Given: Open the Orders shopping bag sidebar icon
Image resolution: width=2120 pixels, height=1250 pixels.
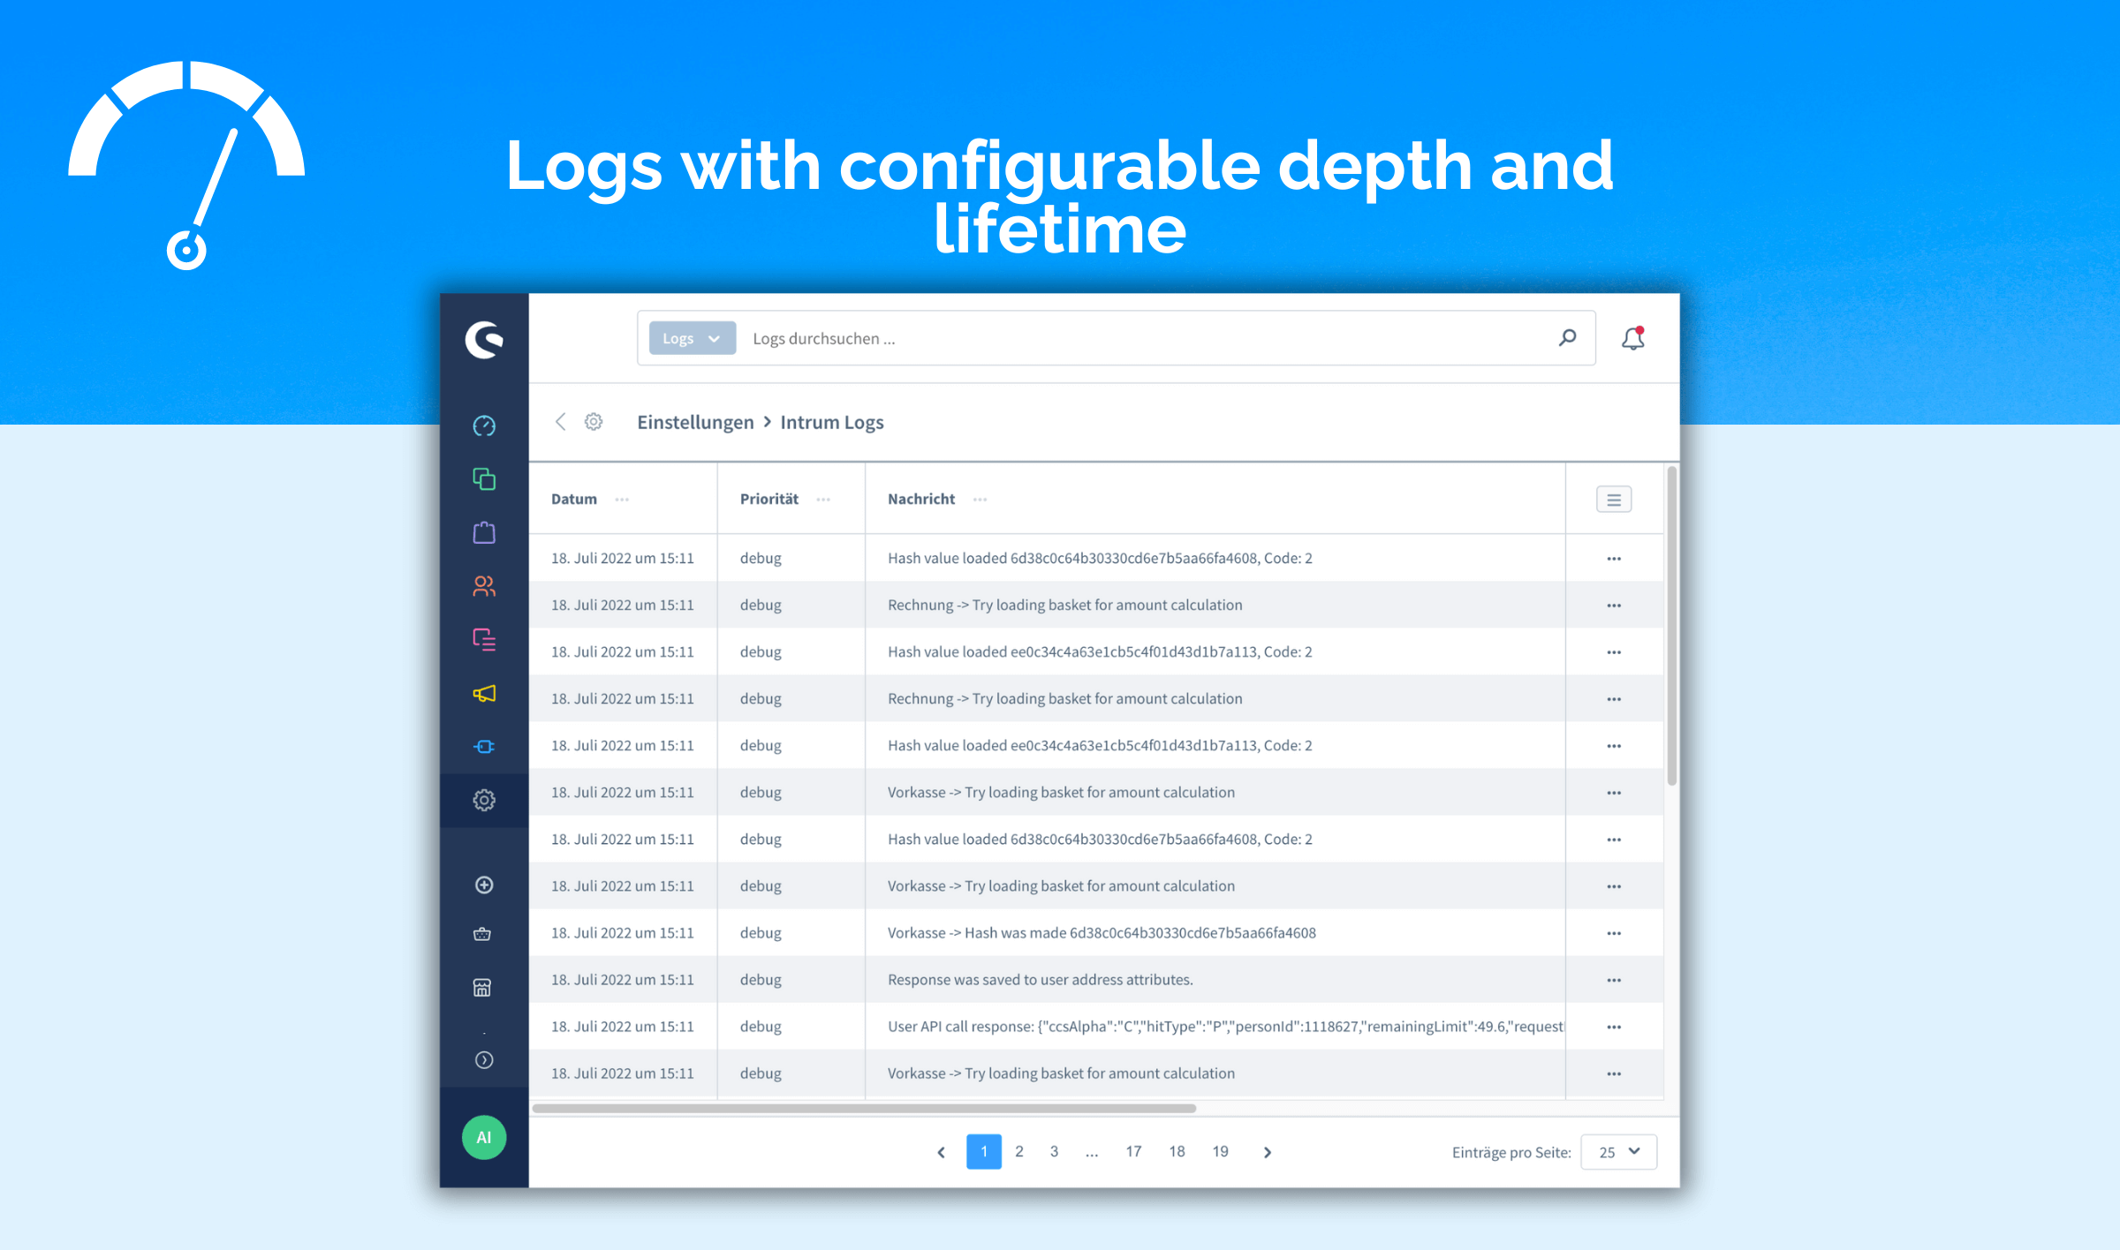Looking at the screenshot, I should [x=484, y=532].
